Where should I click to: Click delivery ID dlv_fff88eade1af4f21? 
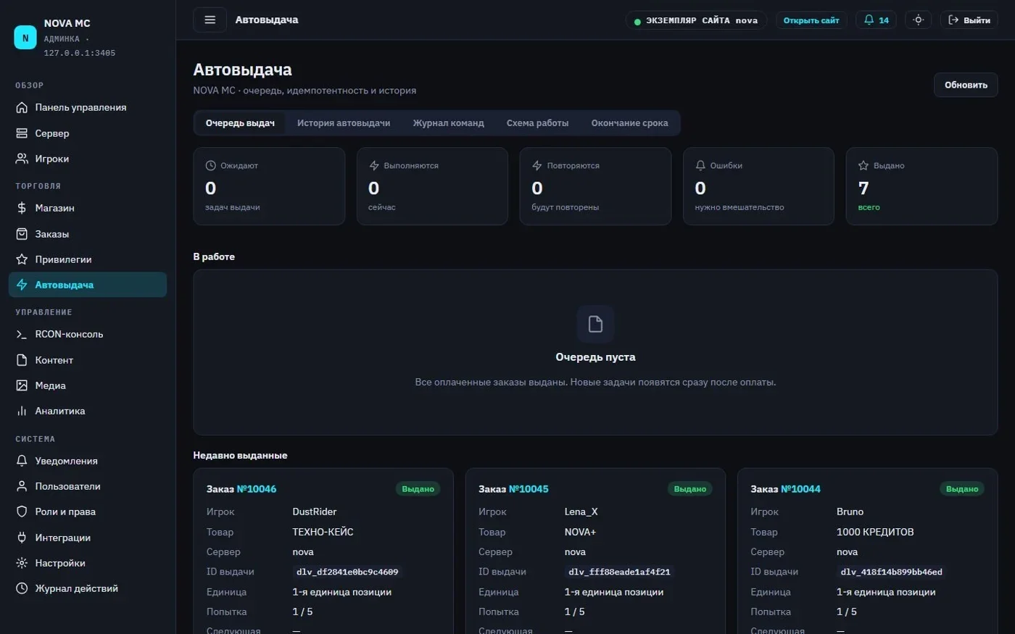click(x=619, y=572)
